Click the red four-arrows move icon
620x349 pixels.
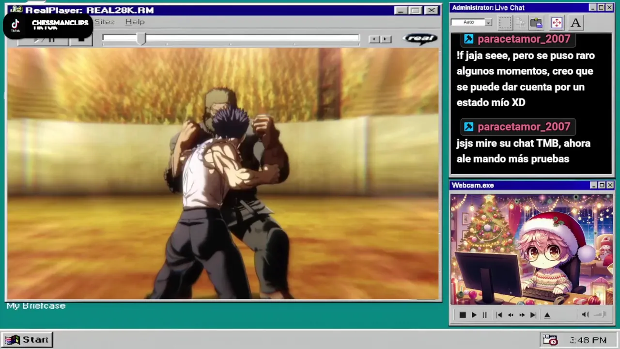pyautogui.click(x=557, y=22)
